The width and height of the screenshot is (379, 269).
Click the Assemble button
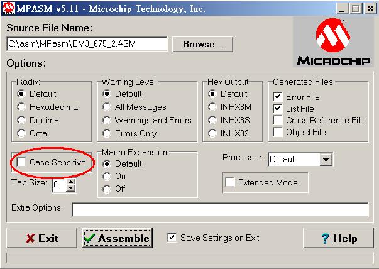tap(118, 238)
